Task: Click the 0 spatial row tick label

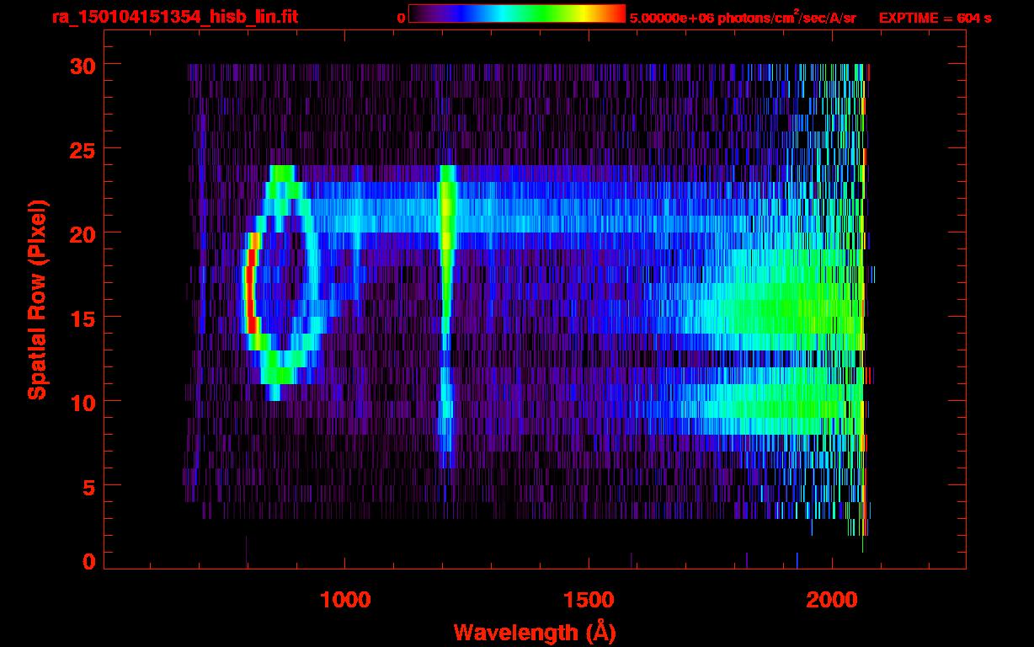Action: click(x=88, y=562)
